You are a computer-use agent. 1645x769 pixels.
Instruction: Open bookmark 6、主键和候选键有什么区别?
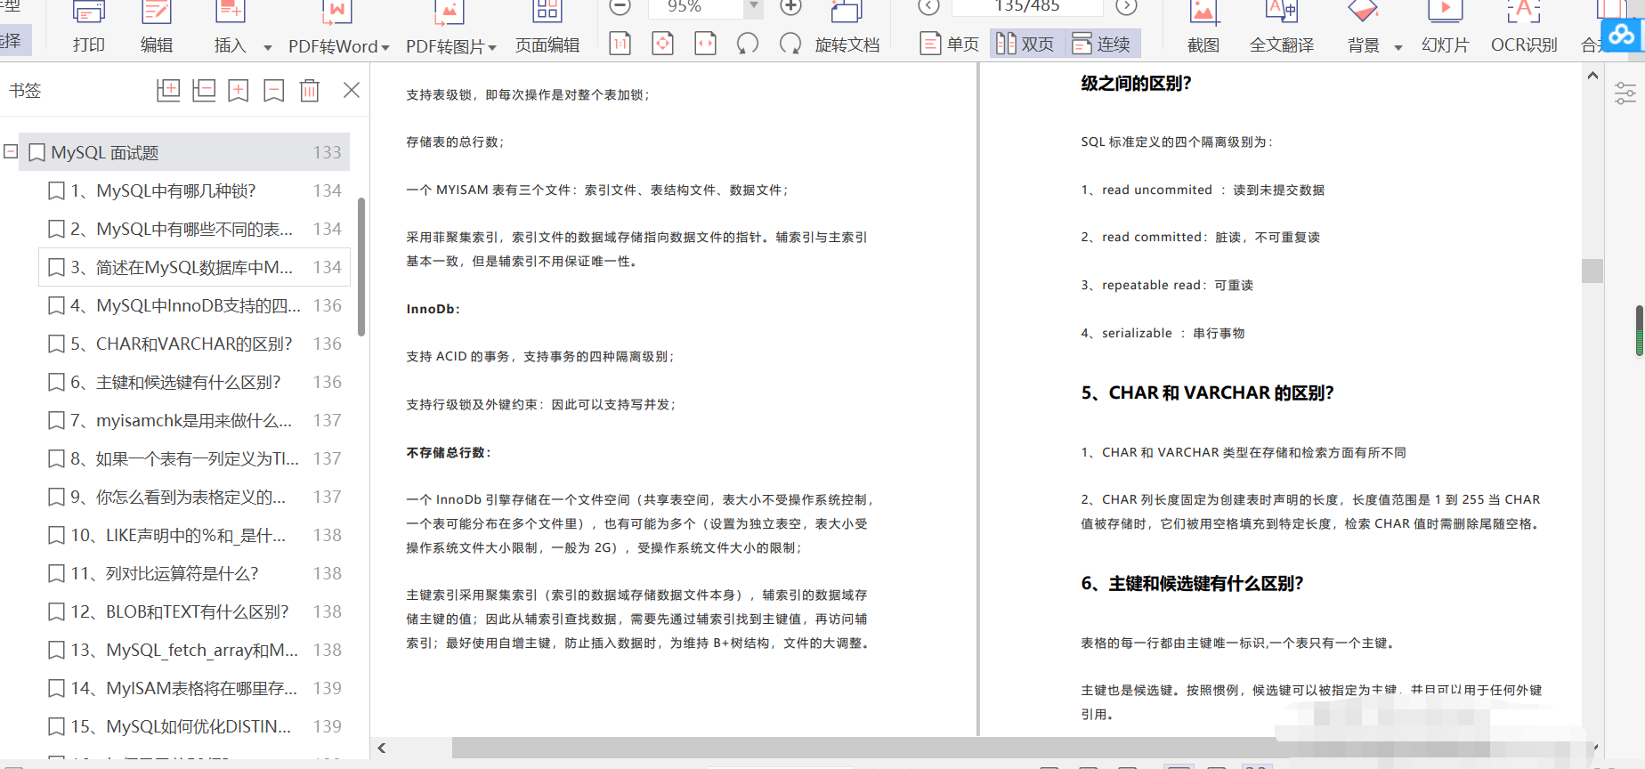(194, 382)
